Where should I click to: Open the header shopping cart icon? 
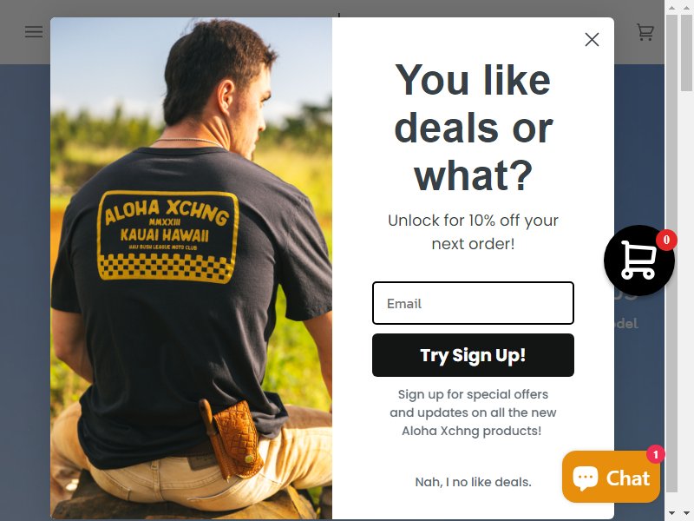tap(645, 32)
